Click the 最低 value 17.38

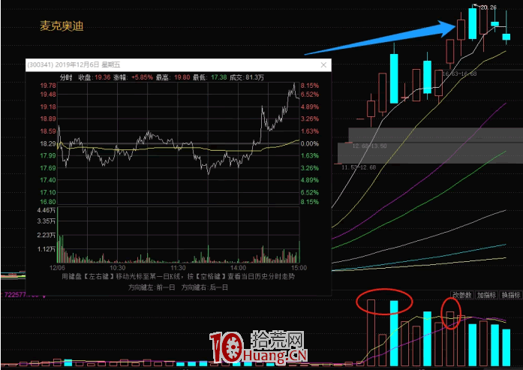[x=219, y=77]
